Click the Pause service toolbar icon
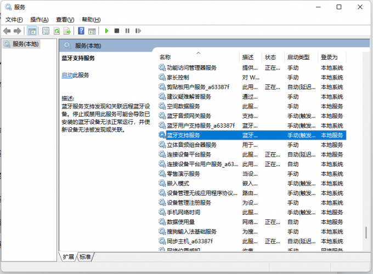 pos(127,31)
